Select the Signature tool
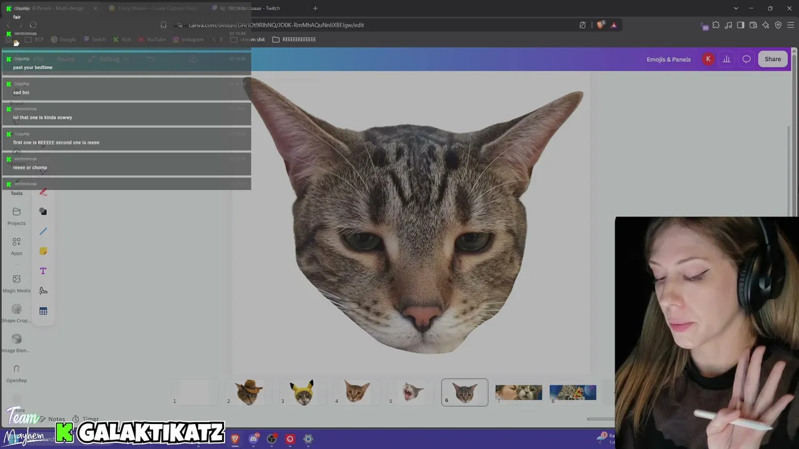 point(43,291)
